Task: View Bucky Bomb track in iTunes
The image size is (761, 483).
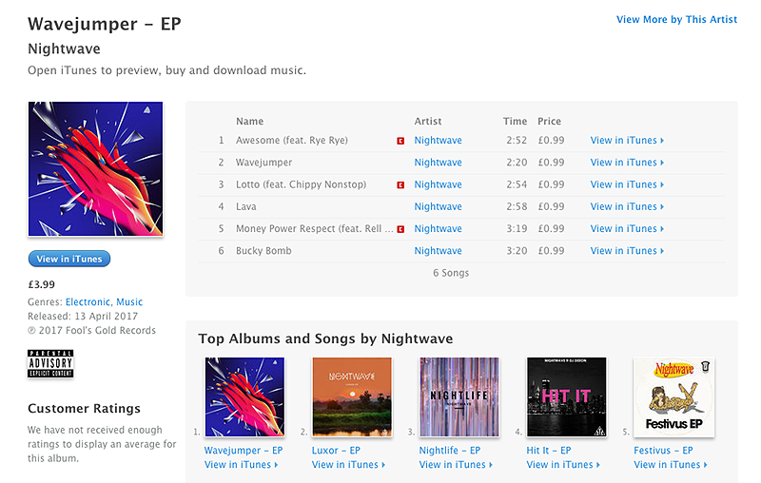Action: 627,251
